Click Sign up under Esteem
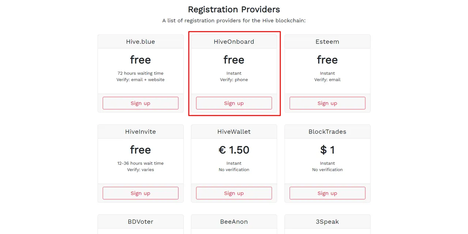This screenshot has width=468, height=234. [x=327, y=103]
